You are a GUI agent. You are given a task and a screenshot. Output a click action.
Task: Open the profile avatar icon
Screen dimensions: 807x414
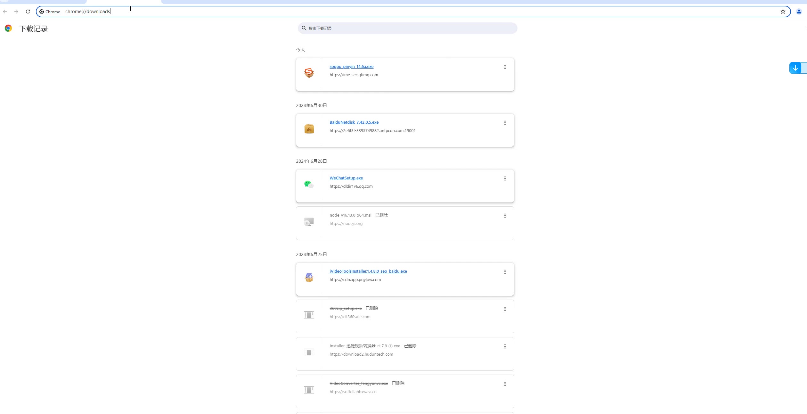point(799,12)
